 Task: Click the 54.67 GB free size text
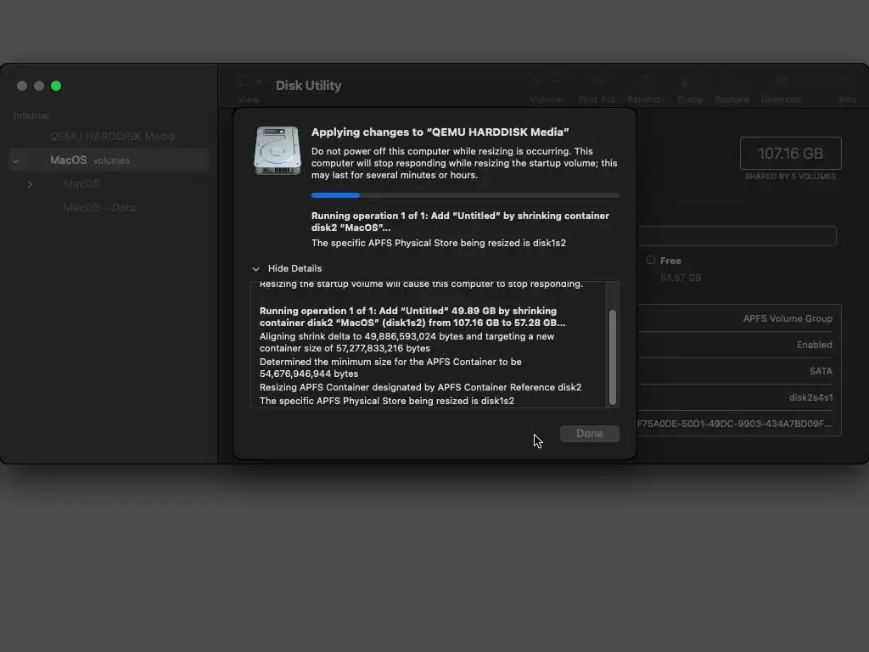(x=680, y=278)
